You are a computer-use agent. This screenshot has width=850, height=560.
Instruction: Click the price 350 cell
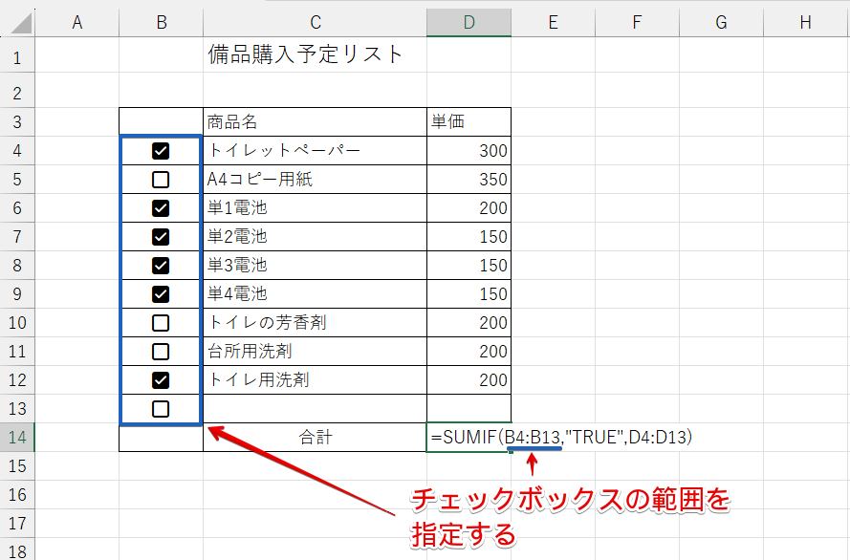click(x=469, y=180)
